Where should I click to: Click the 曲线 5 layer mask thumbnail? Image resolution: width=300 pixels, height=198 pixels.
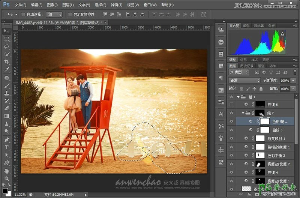tap(265, 130)
